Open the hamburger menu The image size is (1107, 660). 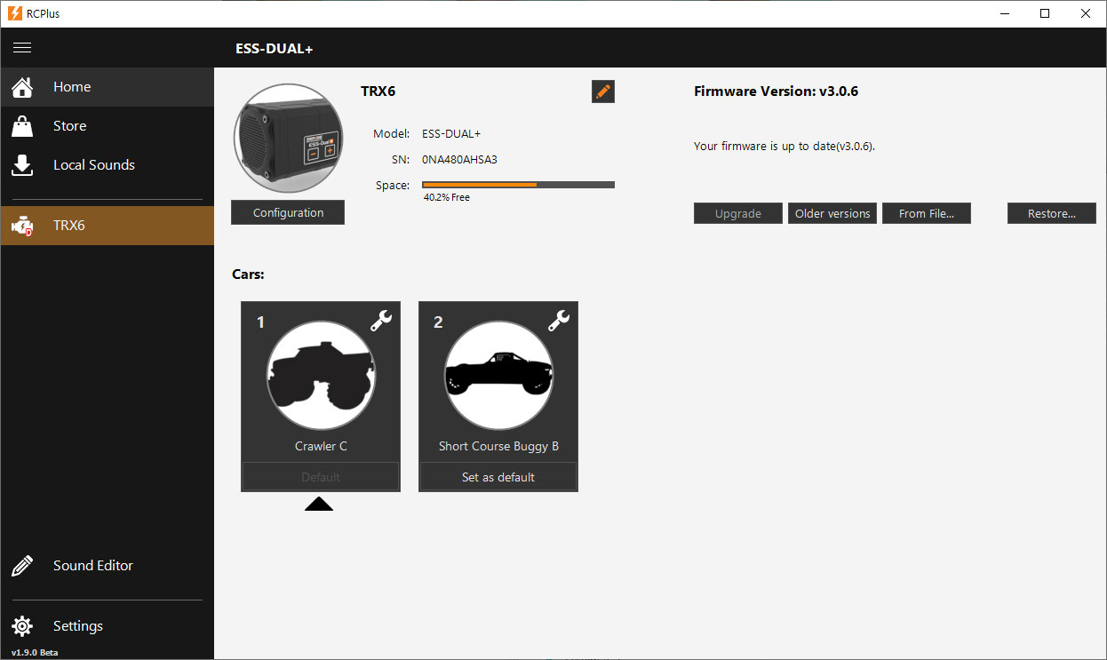pos(22,48)
